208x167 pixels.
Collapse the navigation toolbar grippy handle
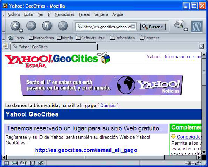point(3,26)
